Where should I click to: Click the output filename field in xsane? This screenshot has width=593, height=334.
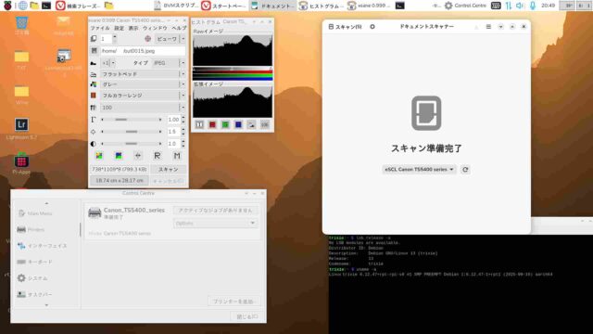(x=143, y=51)
